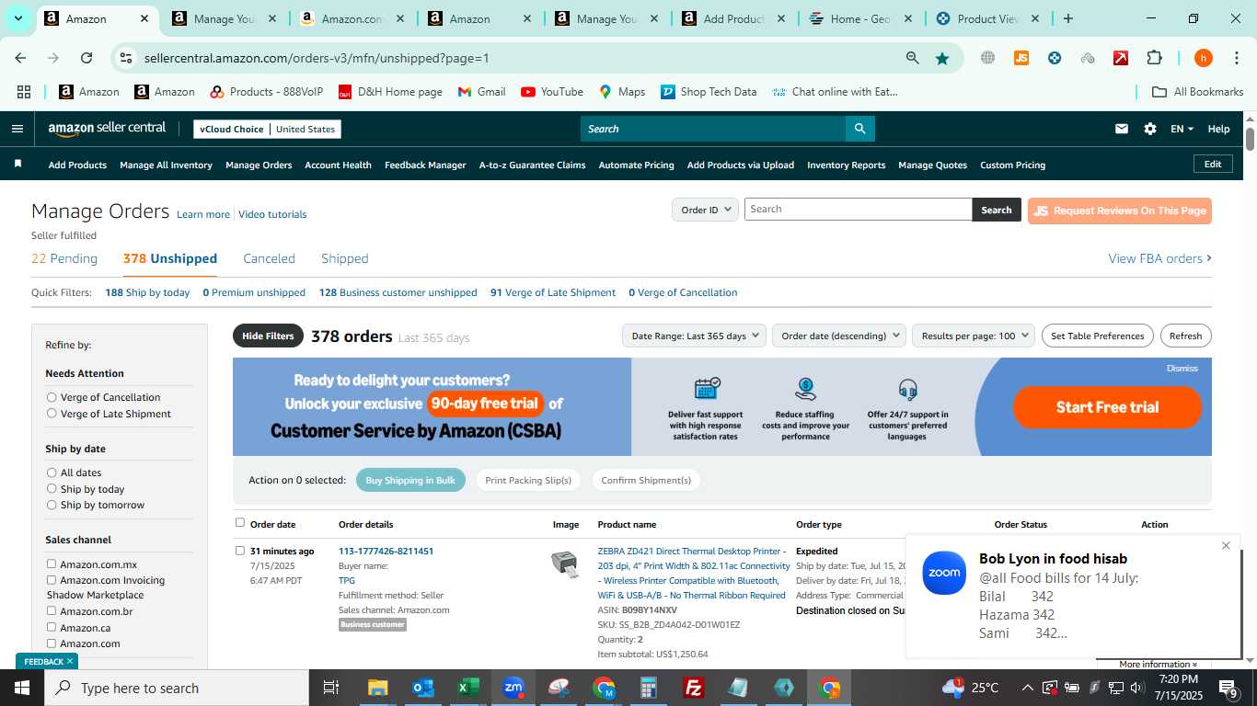
Task: Select Ship by today radio button
Action: click(52, 489)
